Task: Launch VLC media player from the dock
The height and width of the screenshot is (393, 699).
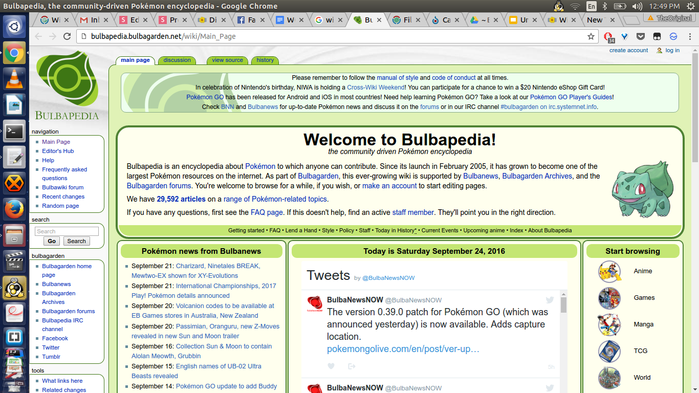Action: click(x=14, y=79)
